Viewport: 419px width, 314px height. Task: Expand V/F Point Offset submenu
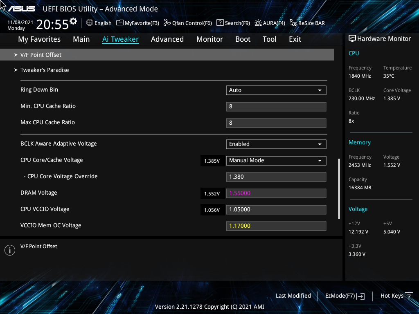pos(167,55)
